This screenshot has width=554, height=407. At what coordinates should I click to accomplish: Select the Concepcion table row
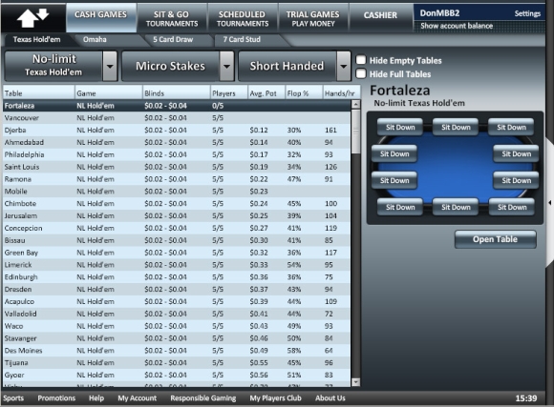[177, 228]
